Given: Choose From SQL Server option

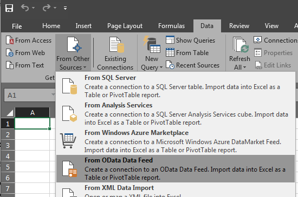Looking at the screenshot, I should click(x=176, y=86).
